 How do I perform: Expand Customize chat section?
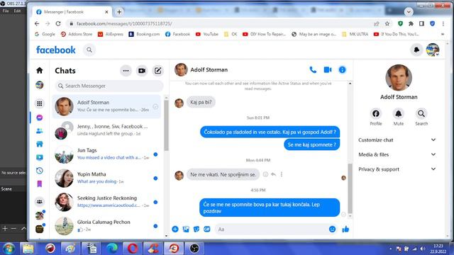(397, 140)
